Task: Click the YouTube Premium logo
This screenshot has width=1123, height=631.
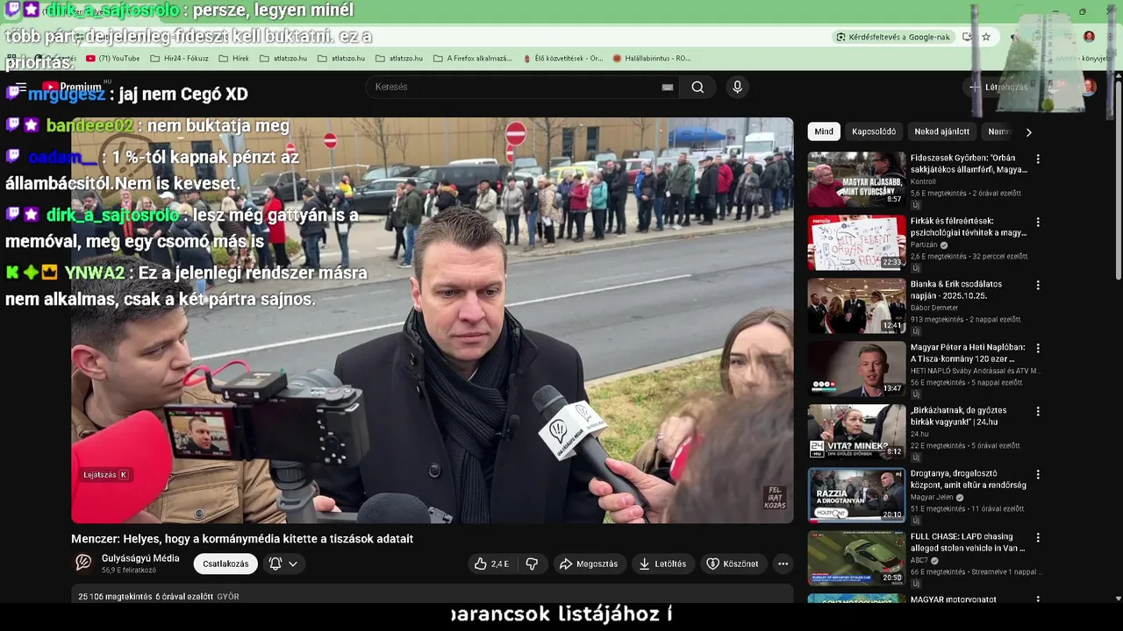Action: 72,87
